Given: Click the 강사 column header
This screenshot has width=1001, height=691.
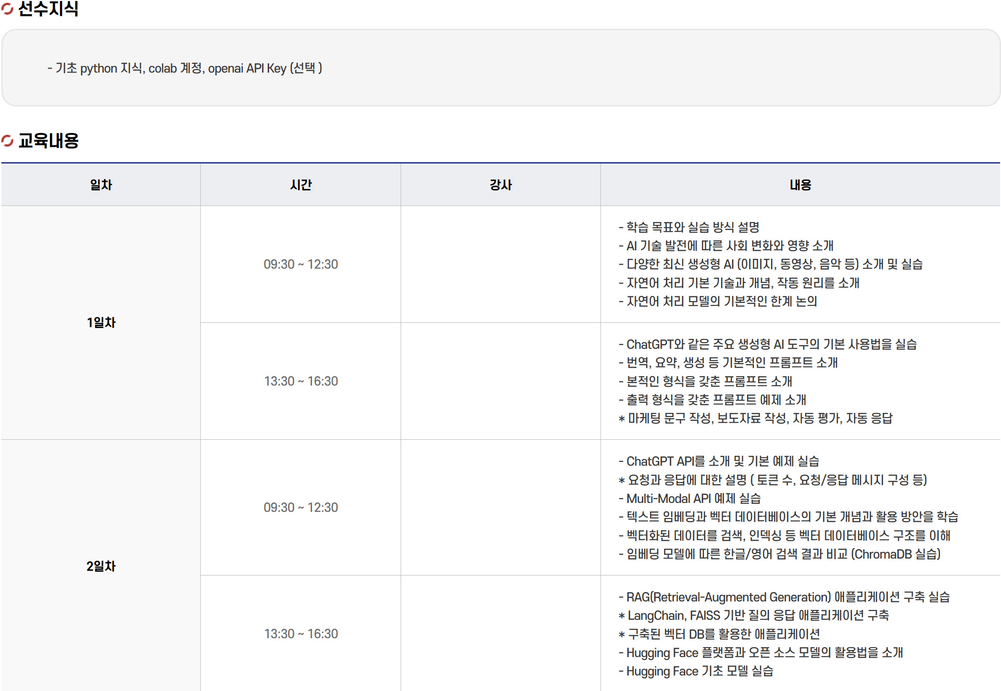Looking at the screenshot, I should coord(500,185).
